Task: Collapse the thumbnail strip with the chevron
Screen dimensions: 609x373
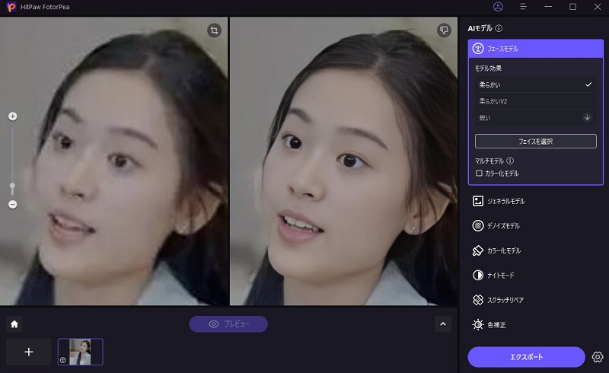Action: pos(443,324)
